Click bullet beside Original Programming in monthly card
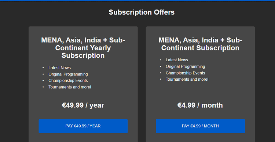 [x=160, y=66]
